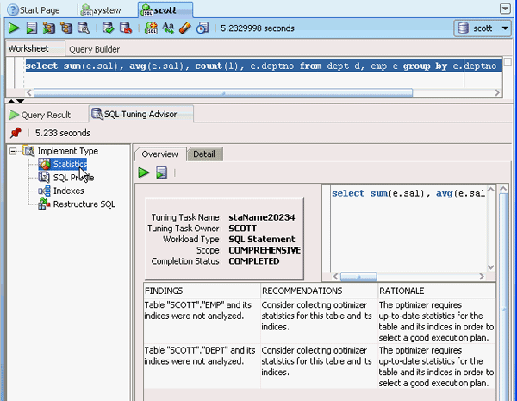Click the Autotrace icon in the main toolbar
This screenshot has height=401, width=517.
(66, 28)
